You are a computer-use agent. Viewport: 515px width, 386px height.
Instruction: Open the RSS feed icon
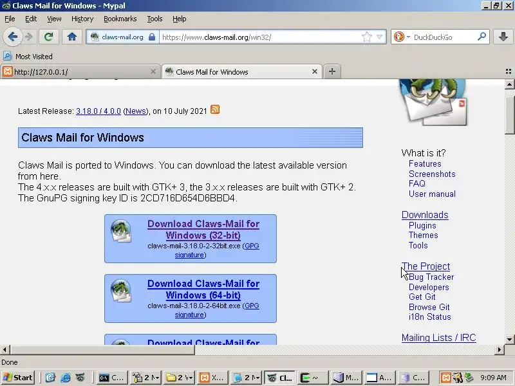pyautogui.click(x=215, y=109)
